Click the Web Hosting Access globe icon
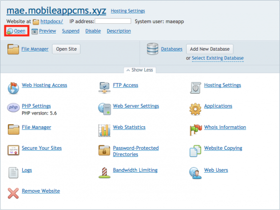Image resolution: width=280 pixels, height=210 pixels. coord(14,87)
